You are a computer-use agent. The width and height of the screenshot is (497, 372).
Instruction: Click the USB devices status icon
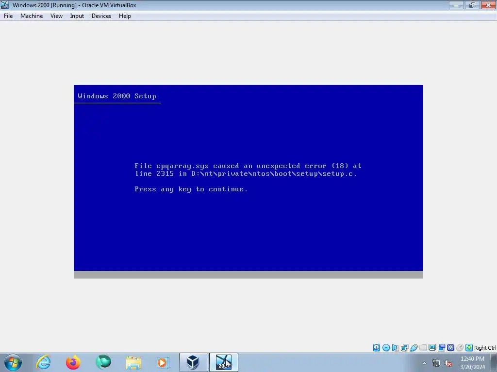pyautogui.click(x=414, y=348)
